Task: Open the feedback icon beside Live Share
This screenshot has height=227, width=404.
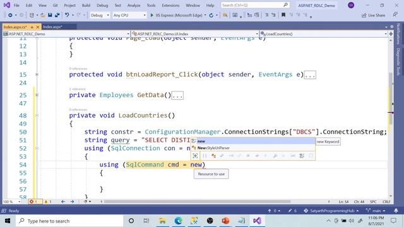Action: 395,15
